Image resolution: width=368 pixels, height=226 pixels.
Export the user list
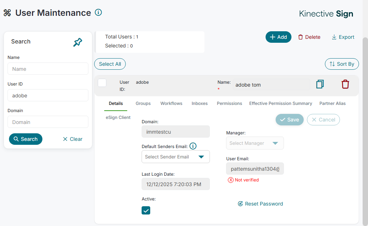pyautogui.click(x=343, y=37)
